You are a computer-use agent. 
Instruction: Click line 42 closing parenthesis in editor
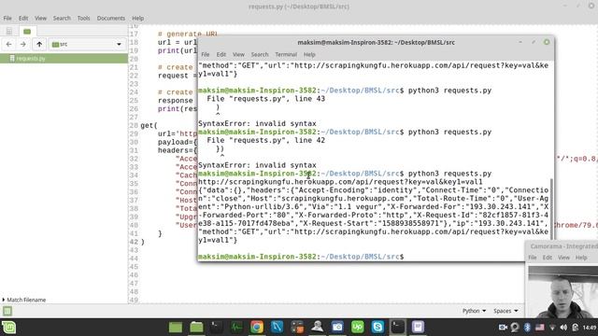click(x=143, y=242)
